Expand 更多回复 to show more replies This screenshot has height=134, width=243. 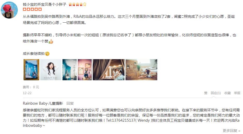[232, 131]
